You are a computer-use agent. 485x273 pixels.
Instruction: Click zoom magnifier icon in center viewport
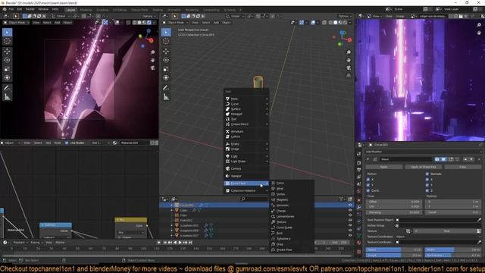click(x=349, y=52)
